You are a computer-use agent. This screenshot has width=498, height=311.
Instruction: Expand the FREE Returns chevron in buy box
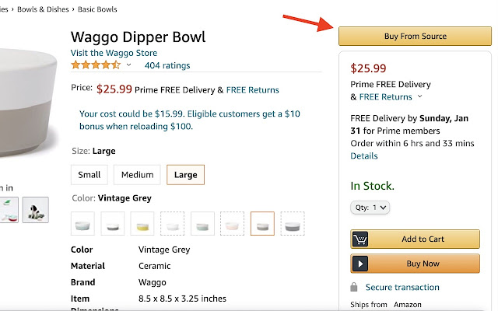coord(420,97)
